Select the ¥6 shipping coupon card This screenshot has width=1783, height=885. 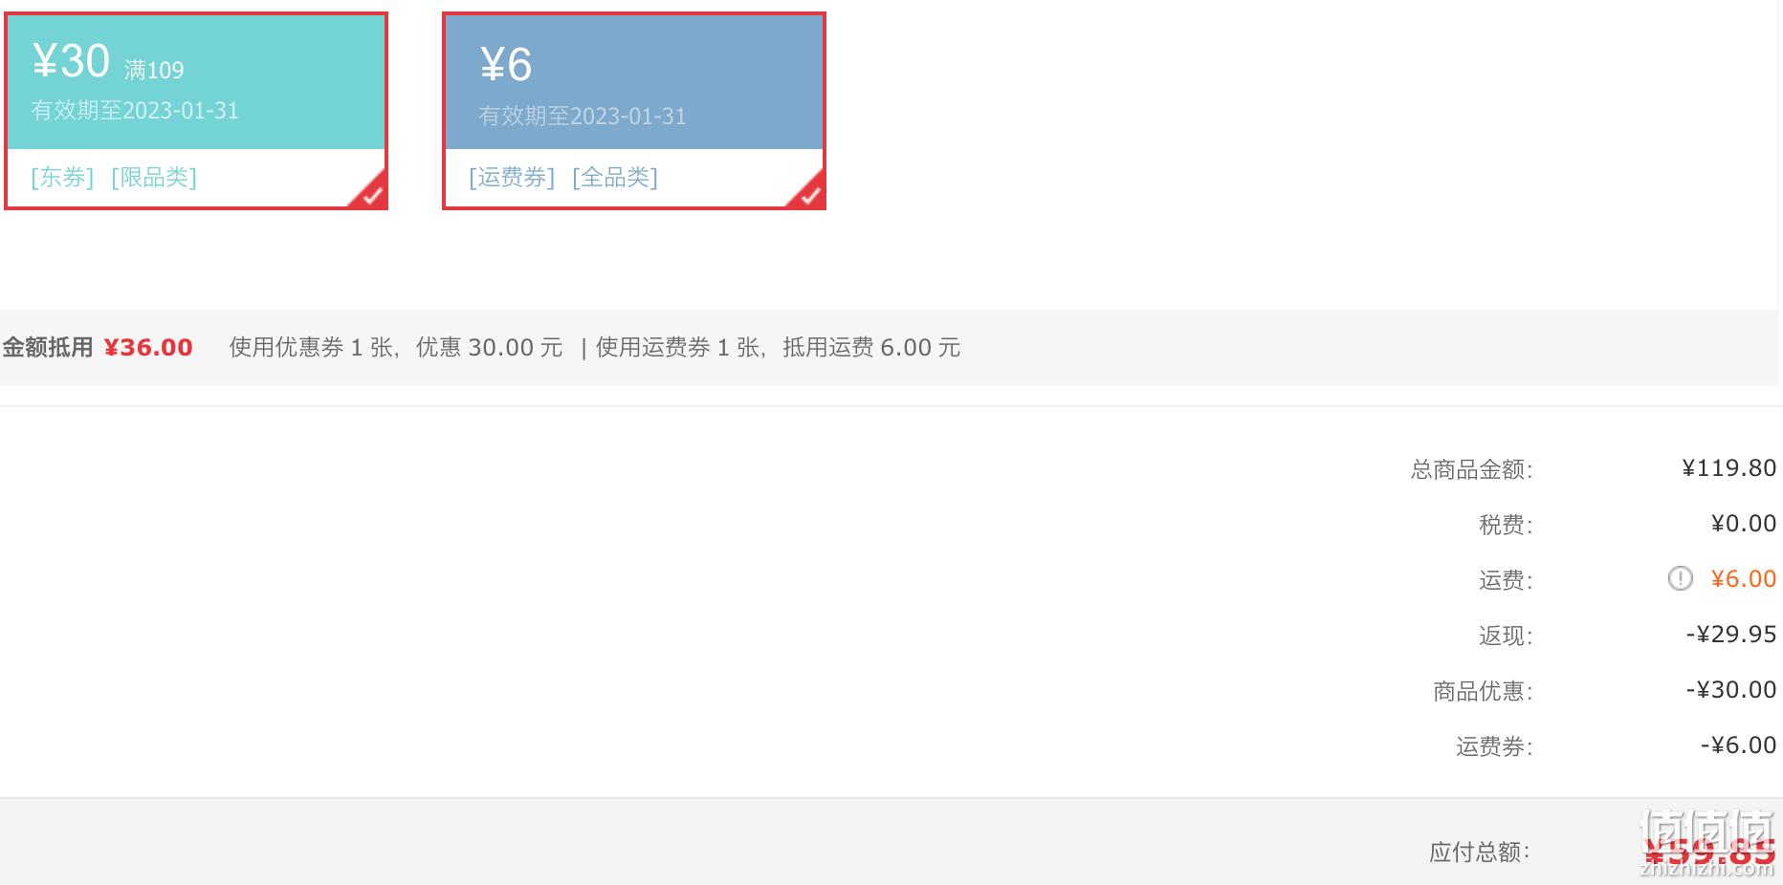(634, 111)
